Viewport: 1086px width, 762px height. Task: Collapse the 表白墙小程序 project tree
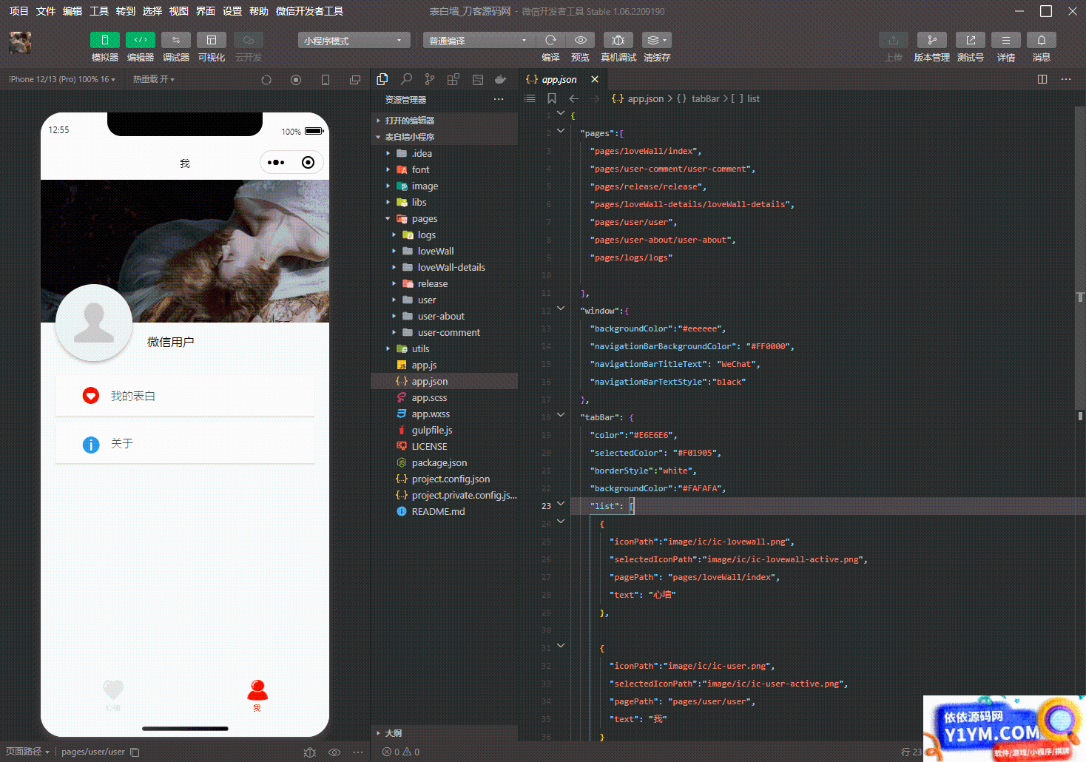coord(444,136)
